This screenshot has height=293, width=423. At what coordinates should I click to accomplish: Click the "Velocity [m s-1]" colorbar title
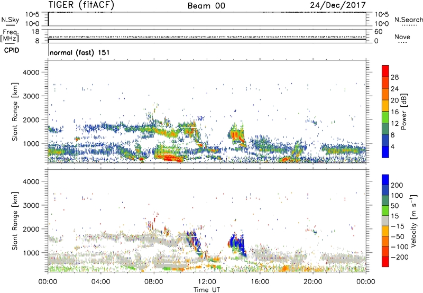tap(414, 221)
